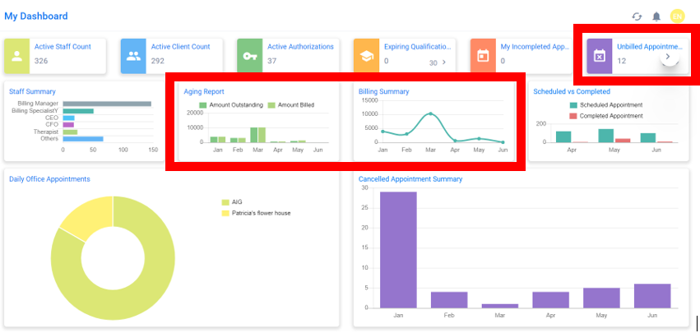Click the Therapist bar in Staff Summary

click(x=70, y=132)
